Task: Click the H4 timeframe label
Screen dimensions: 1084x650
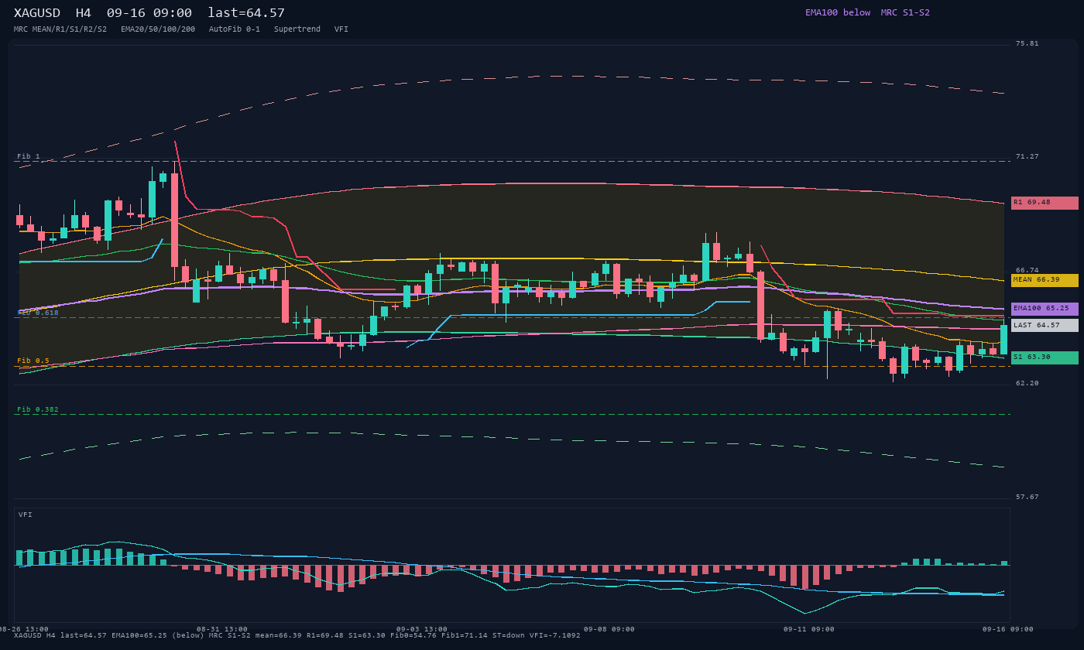Action: pyautogui.click(x=84, y=13)
